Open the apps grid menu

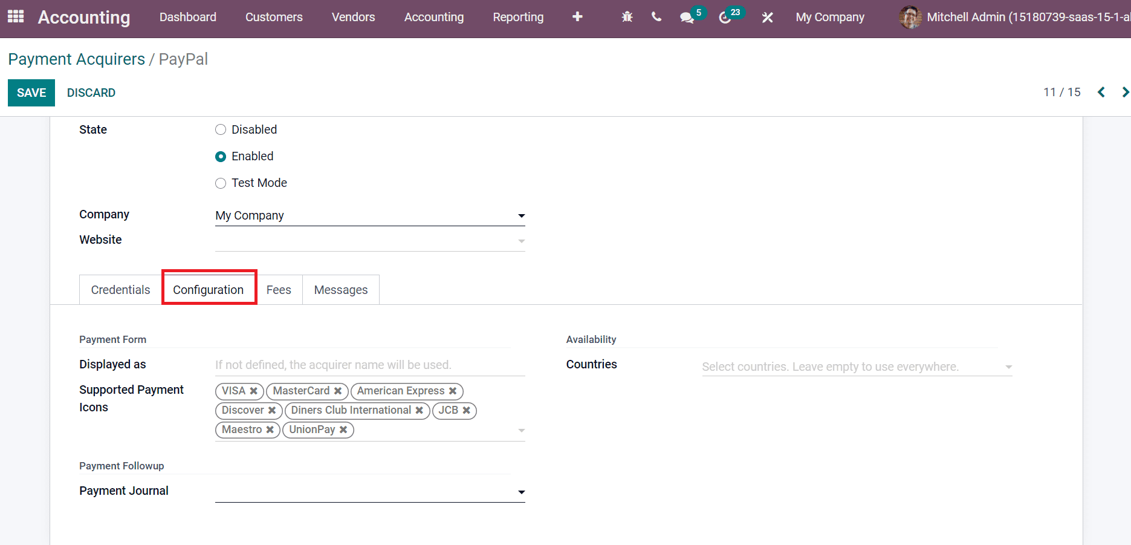click(16, 17)
